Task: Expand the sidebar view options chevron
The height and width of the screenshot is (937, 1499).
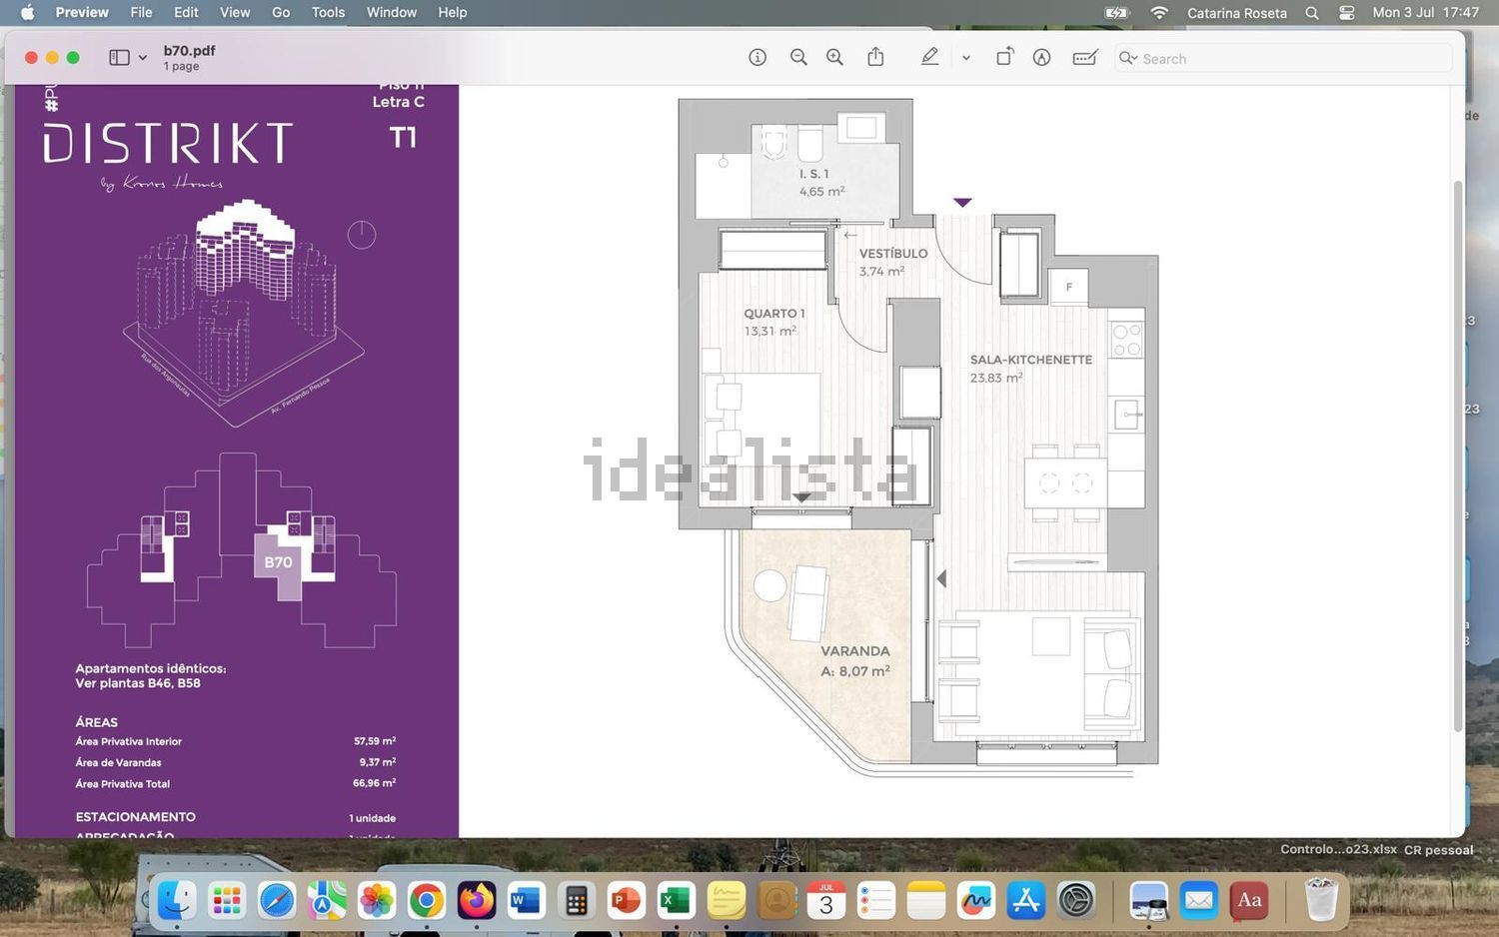Action: [143, 58]
